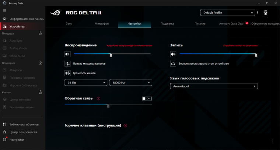Show info about Обратная связь
The width and height of the screenshot is (280, 150).
coord(98,99)
